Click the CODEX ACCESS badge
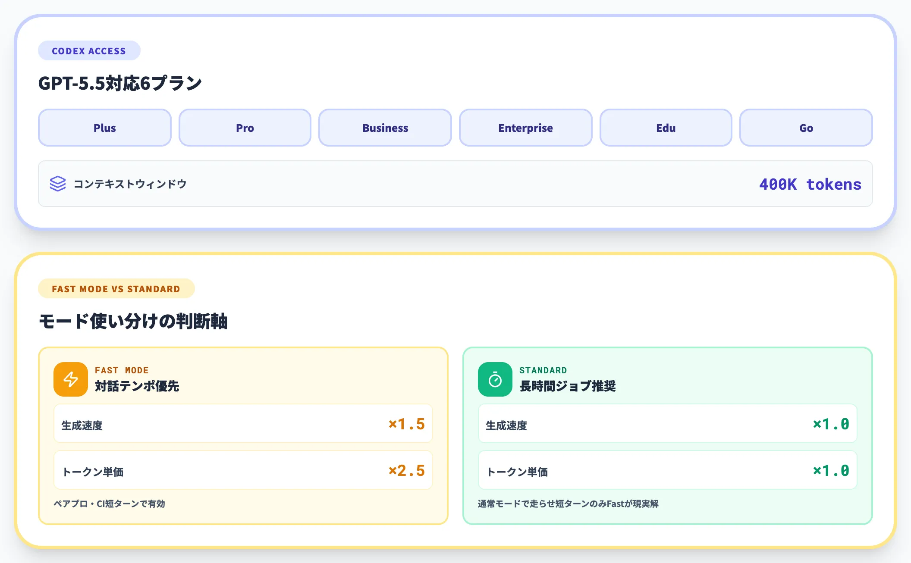 click(89, 50)
